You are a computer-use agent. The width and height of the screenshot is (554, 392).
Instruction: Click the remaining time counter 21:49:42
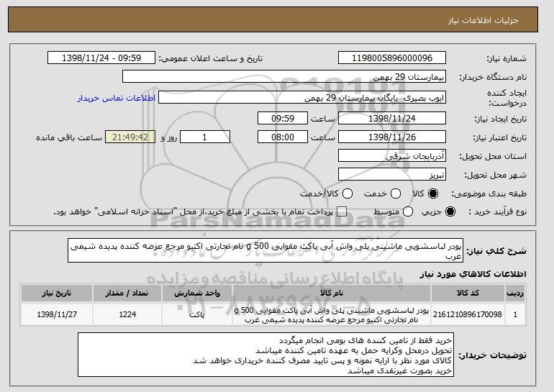(x=130, y=137)
